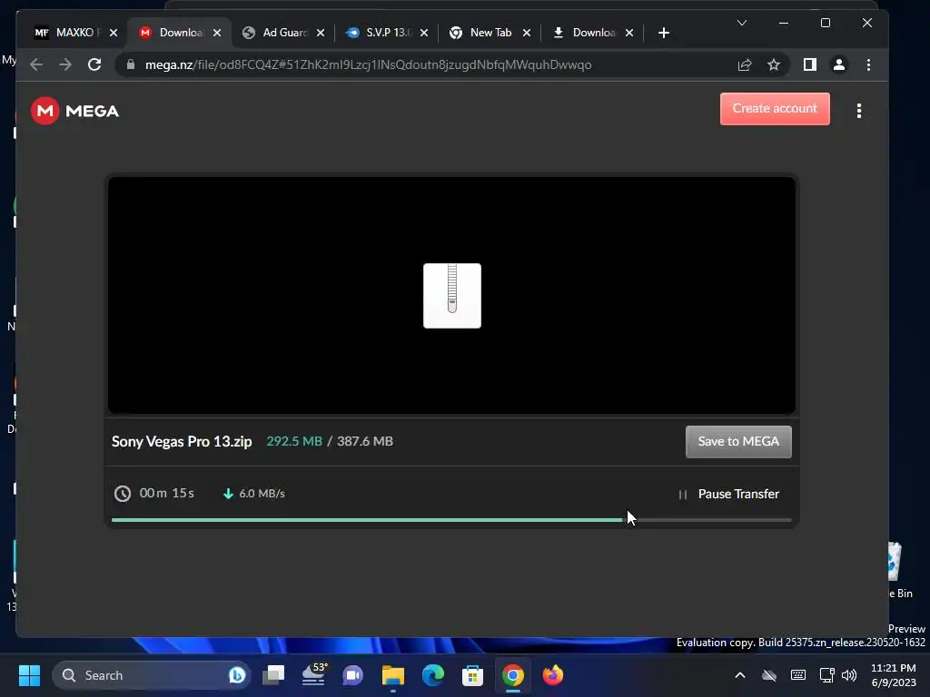Open Task View from the taskbar
The width and height of the screenshot is (930, 697).
pyautogui.click(x=273, y=675)
